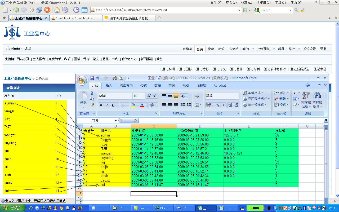Screen dimensions: 339x212
Task: Increase decimal places
Action: 230,105
